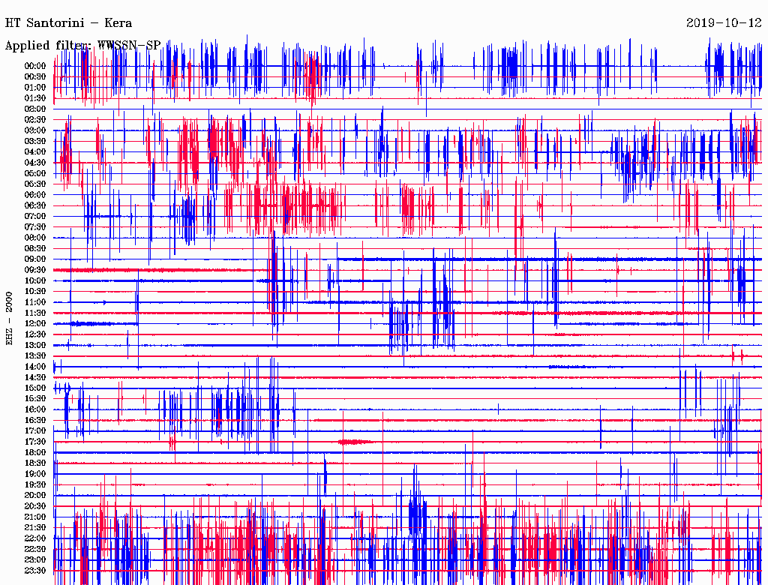Image resolution: width=768 pixels, height=585 pixels.
Task: Select the 20:30 time label
Action: (35, 506)
